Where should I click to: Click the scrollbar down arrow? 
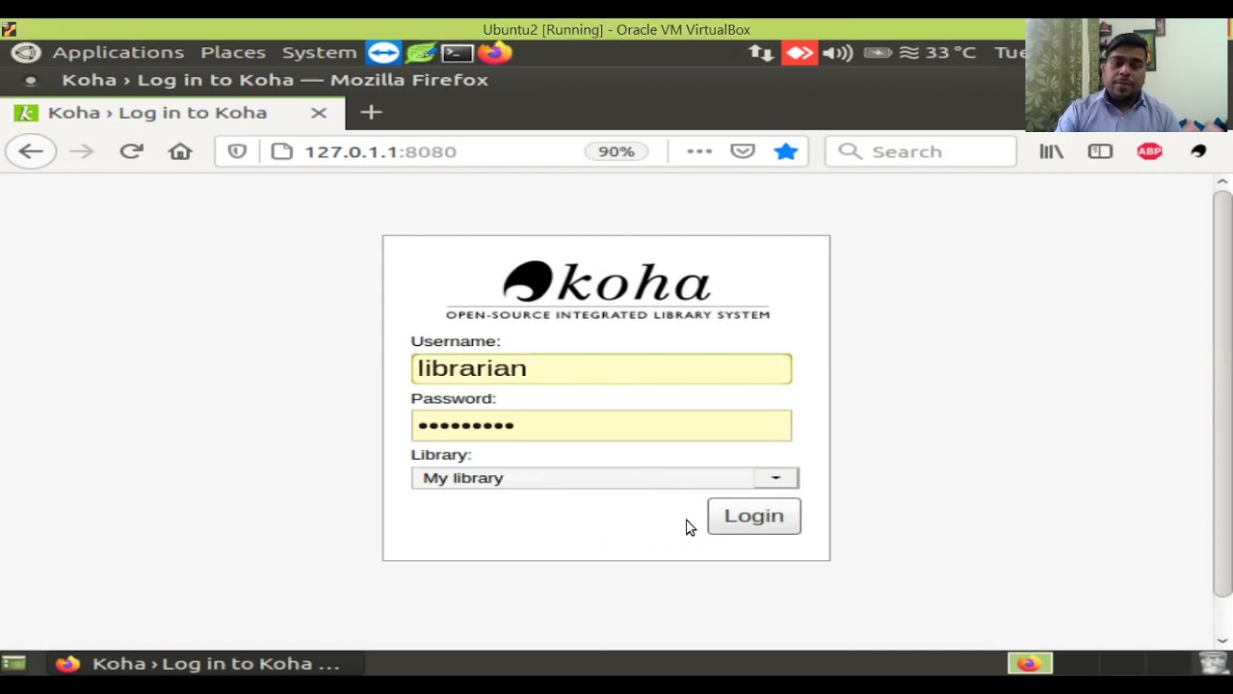pyautogui.click(x=1221, y=640)
